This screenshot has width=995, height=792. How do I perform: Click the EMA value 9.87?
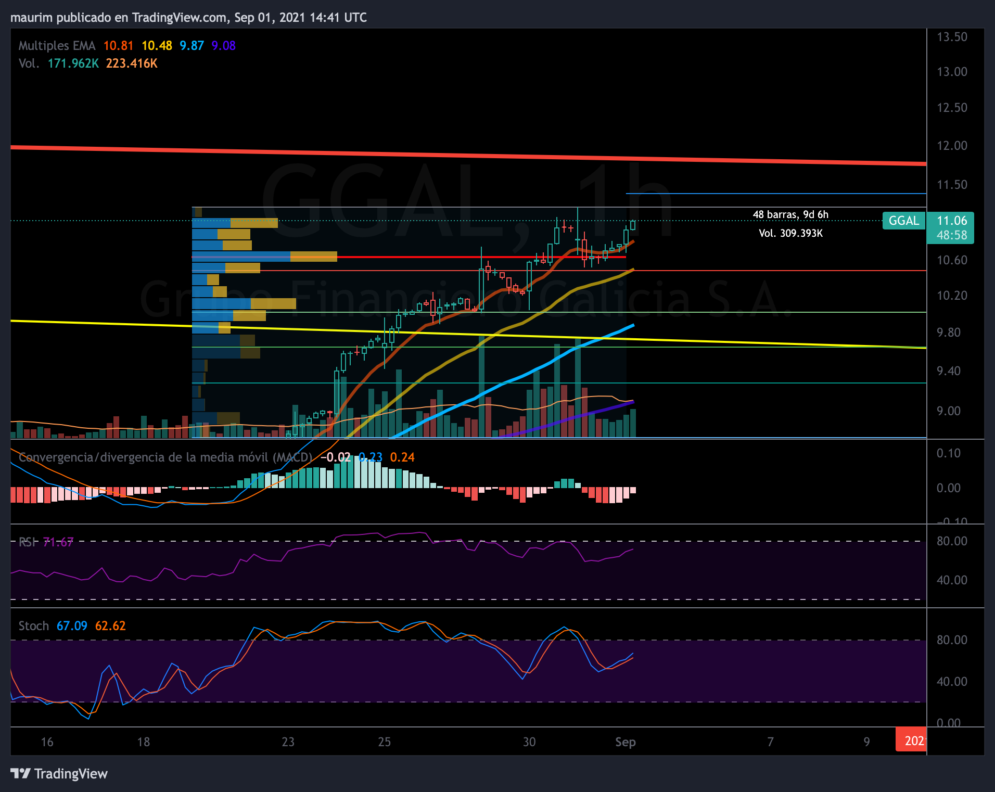click(x=192, y=46)
